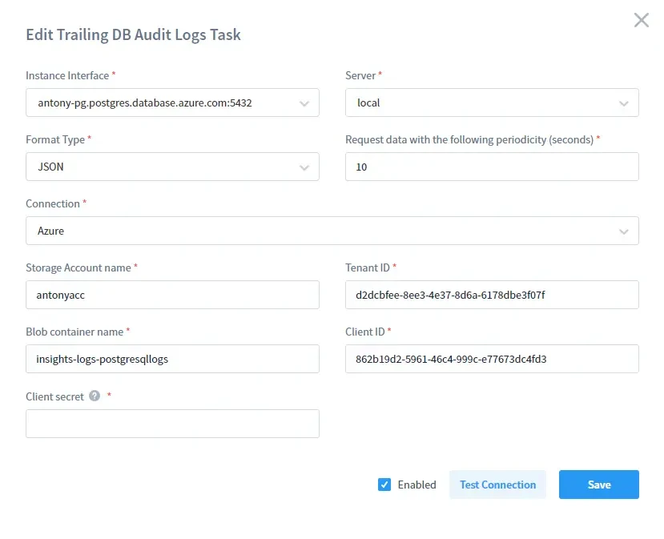Screen dimensions: 664x539
Task: Focus the empty Client secret field
Action: 172,424
